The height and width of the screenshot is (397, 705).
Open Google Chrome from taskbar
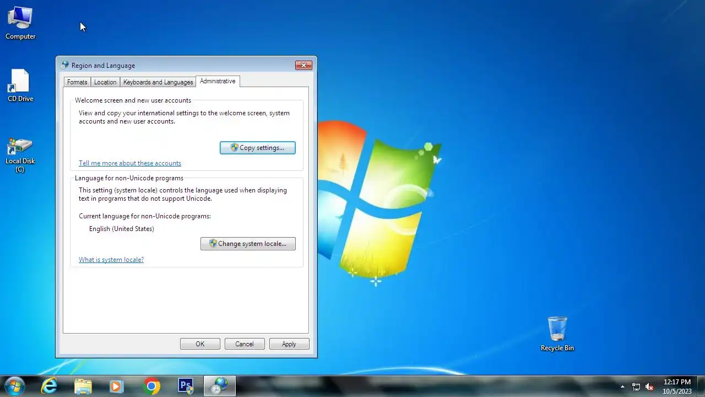[x=151, y=386]
